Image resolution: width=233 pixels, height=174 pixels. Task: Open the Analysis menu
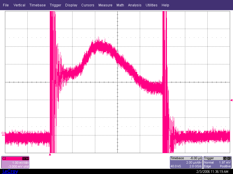tap(135, 5)
